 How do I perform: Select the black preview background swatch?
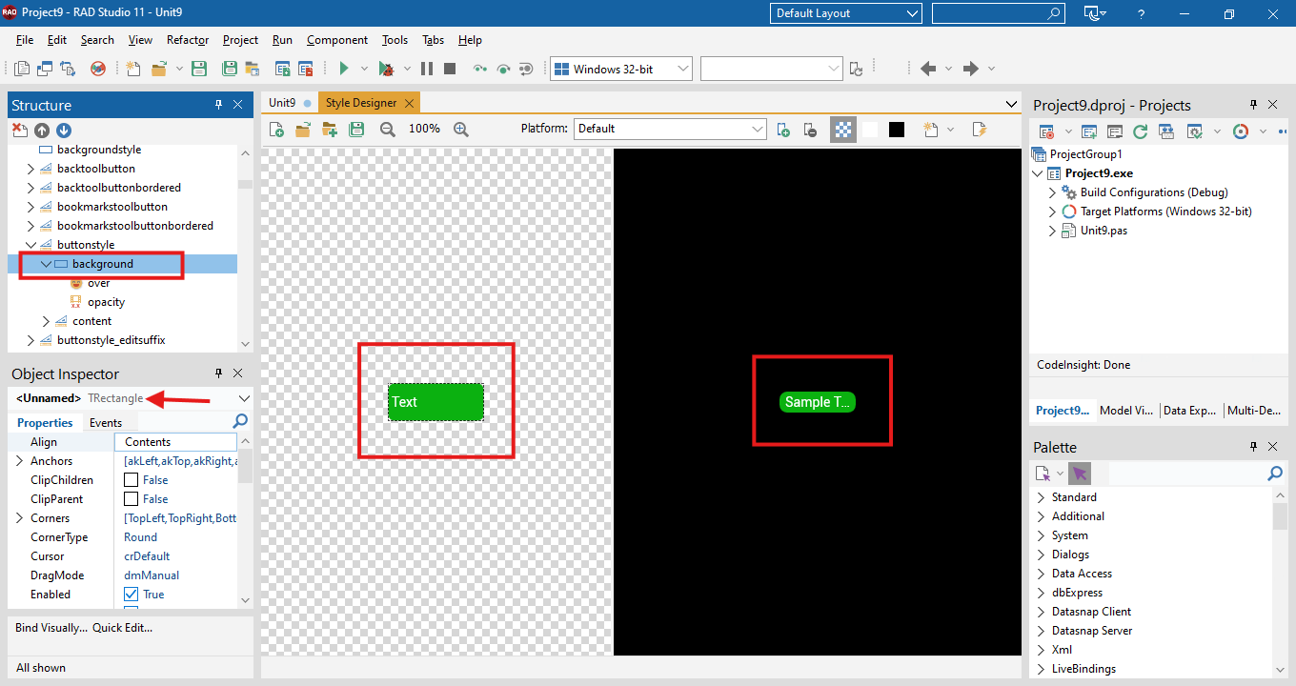897,130
